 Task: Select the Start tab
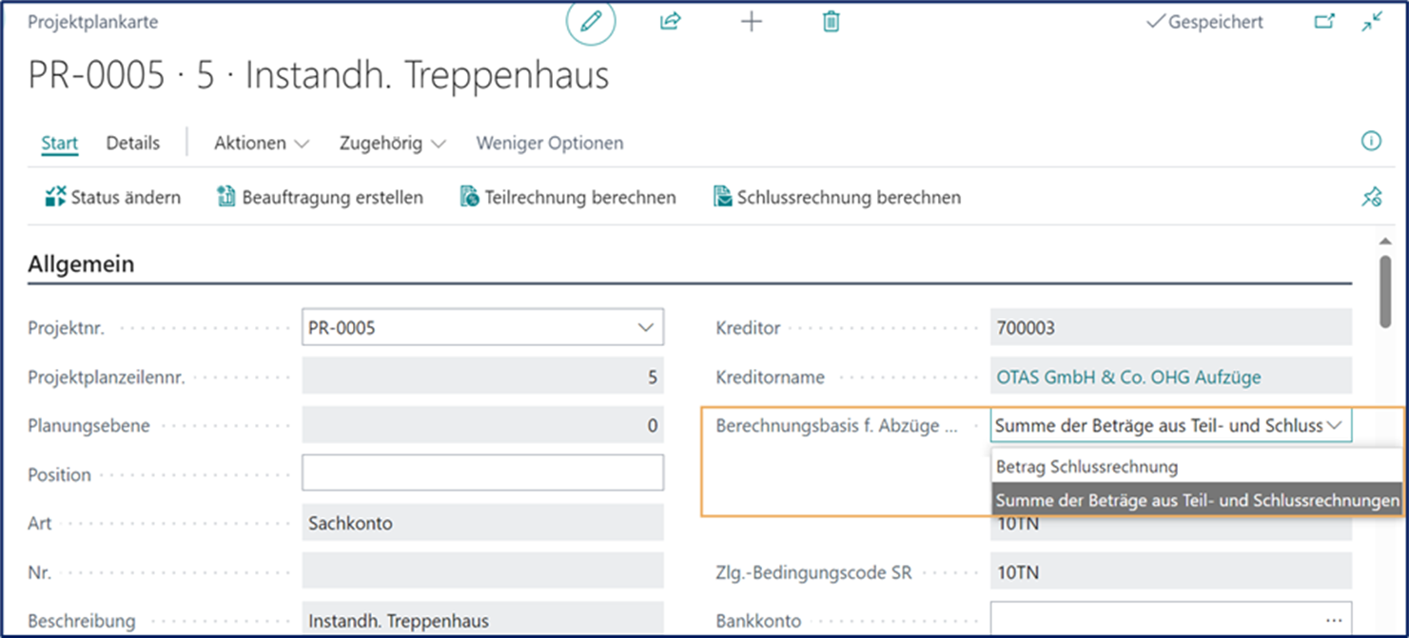(x=59, y=142)
